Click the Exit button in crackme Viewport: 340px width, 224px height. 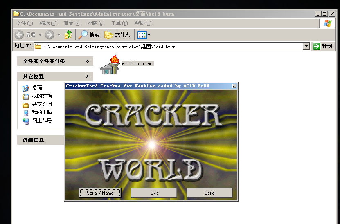tap(154, 193)
